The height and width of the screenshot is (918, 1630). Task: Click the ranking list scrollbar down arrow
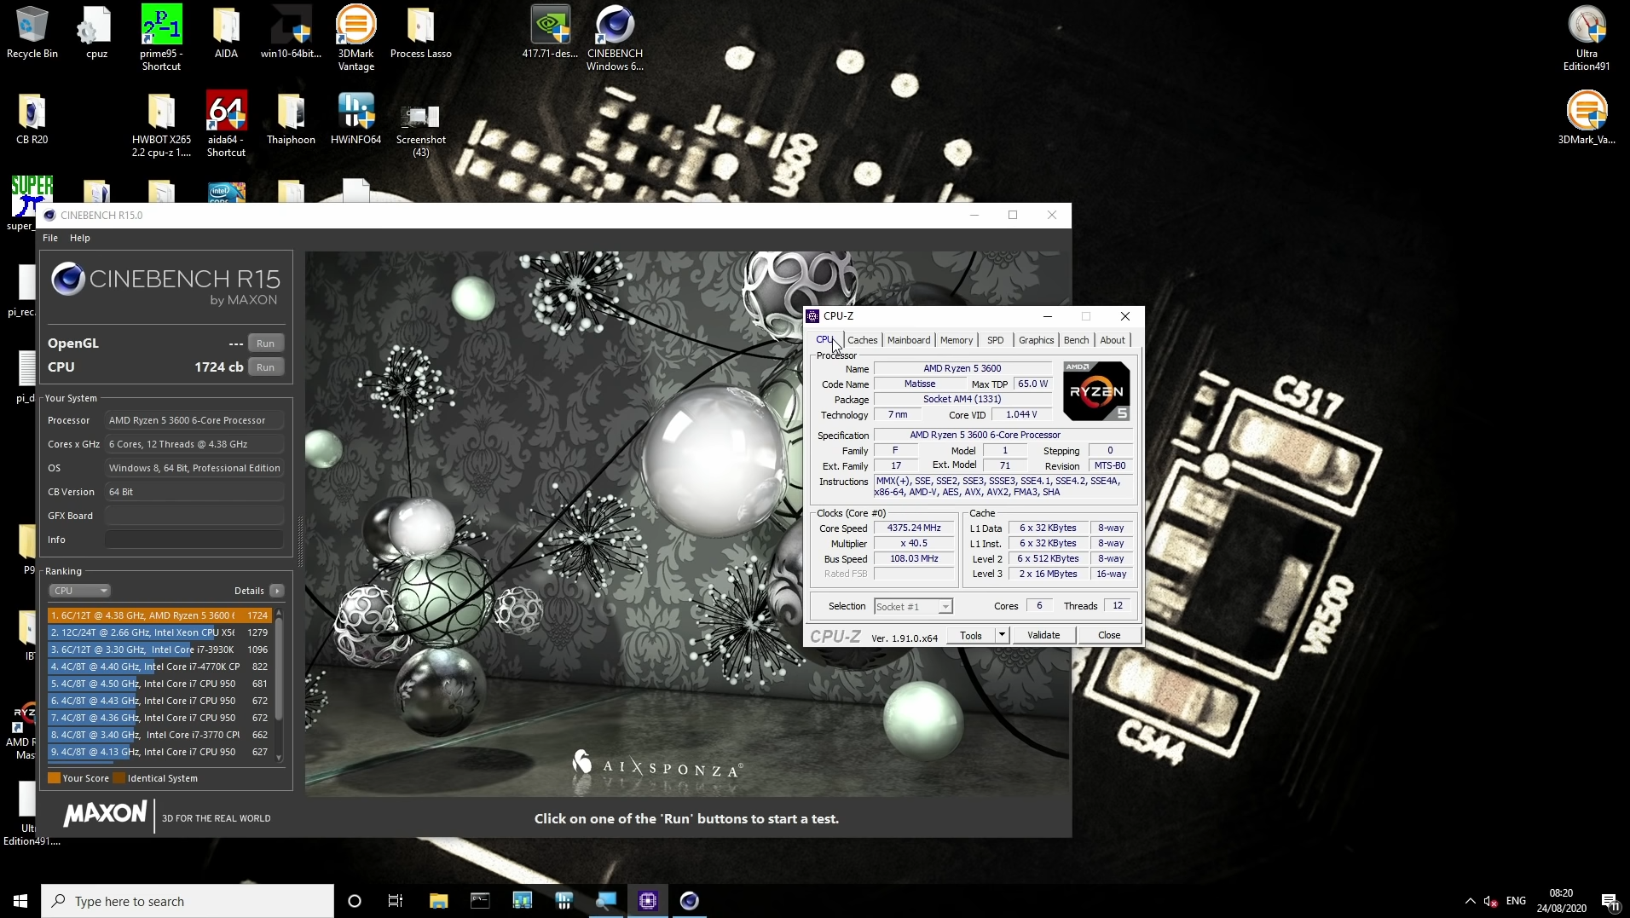pyautogui.click(x=279, y=757)
